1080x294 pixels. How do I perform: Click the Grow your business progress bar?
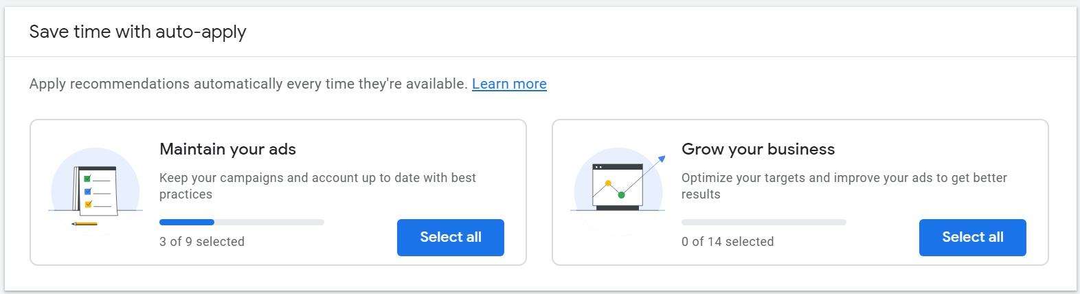click(763, 222)
